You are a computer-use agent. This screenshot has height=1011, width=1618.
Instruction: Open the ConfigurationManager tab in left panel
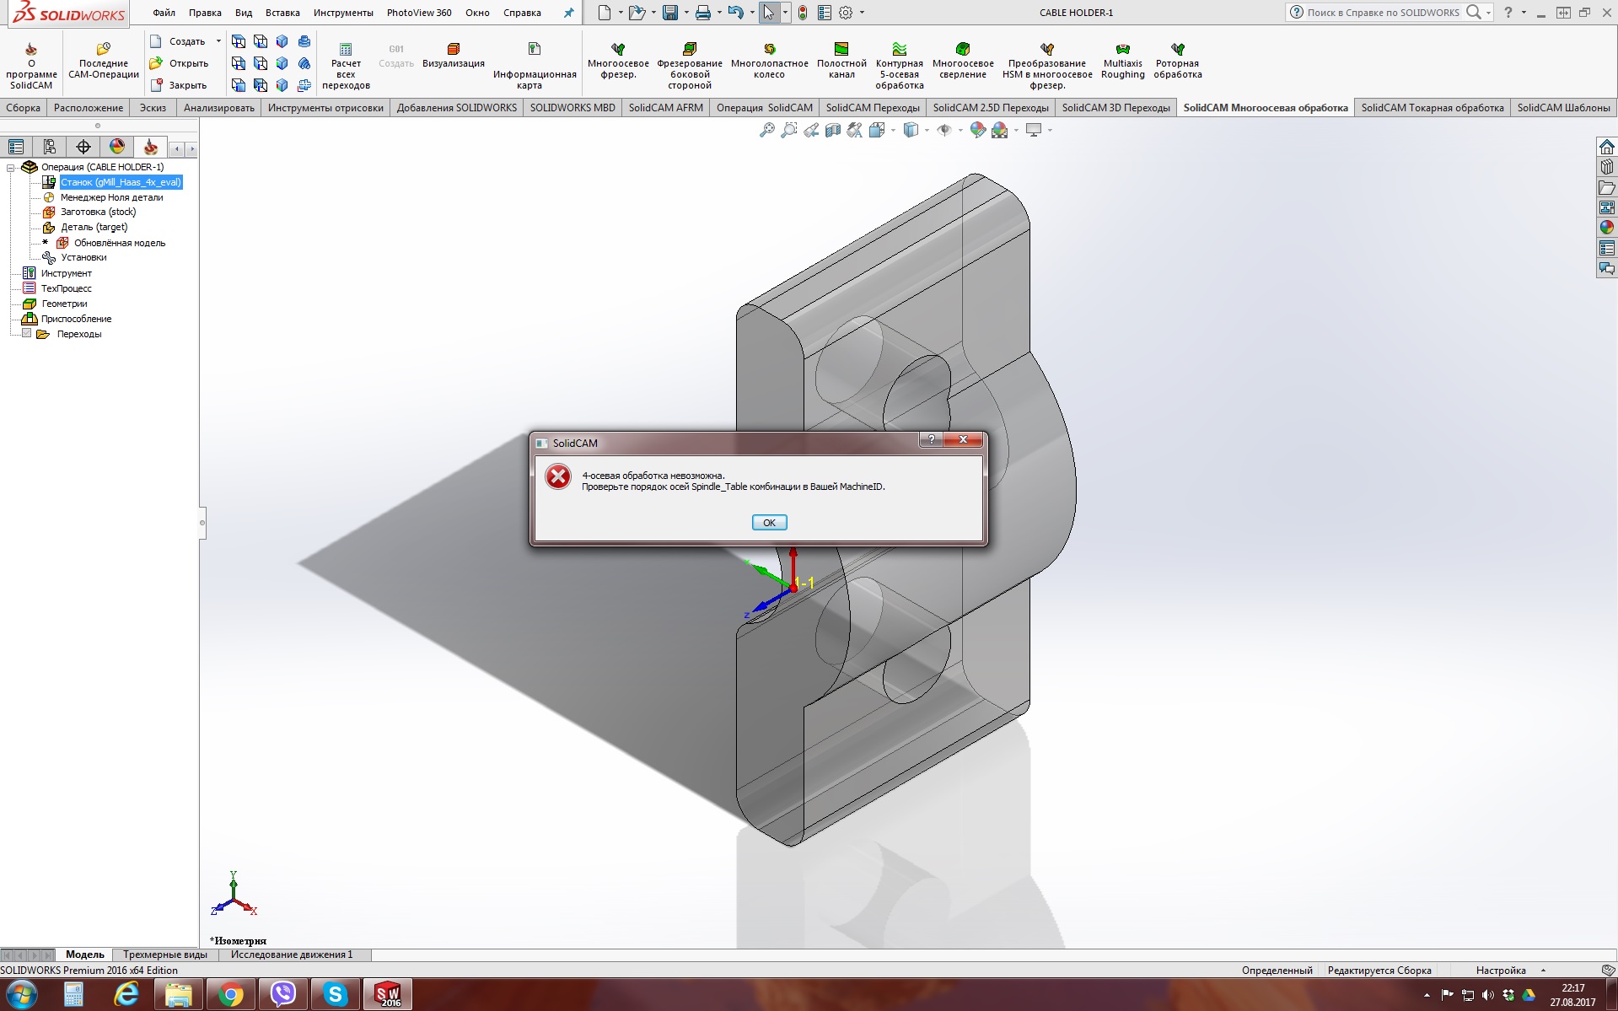click(x=50, y=148)
